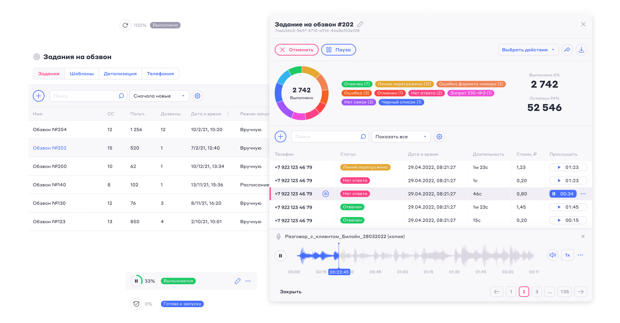Screen dimensions: 620x323
Task: Click the 00:22:45 playhead marker on waveform
Action: point(339,272)
